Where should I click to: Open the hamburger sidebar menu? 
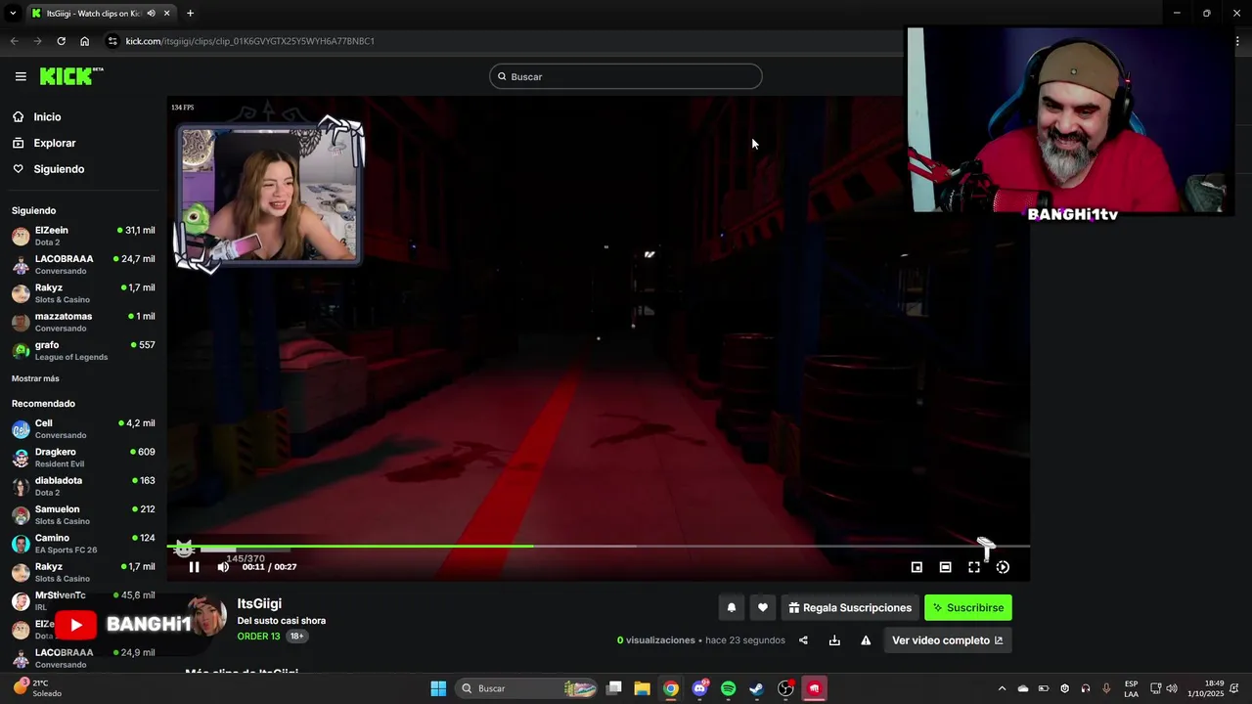[21, 76]
